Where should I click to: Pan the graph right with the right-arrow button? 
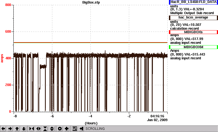(x=10, y=129)
